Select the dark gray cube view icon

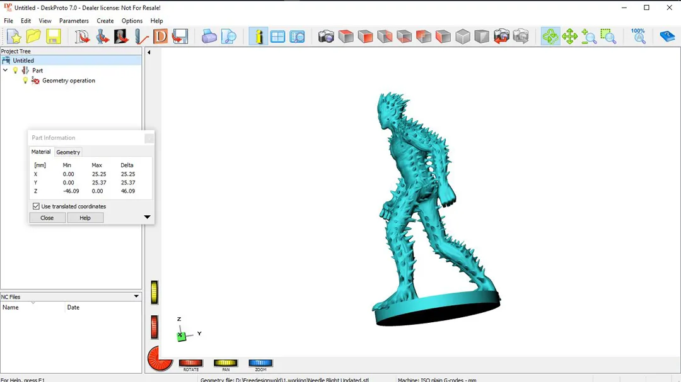point(482,37)
